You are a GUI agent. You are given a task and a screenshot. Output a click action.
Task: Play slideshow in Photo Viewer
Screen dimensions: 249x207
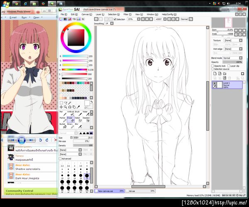(x=22, y=140)
